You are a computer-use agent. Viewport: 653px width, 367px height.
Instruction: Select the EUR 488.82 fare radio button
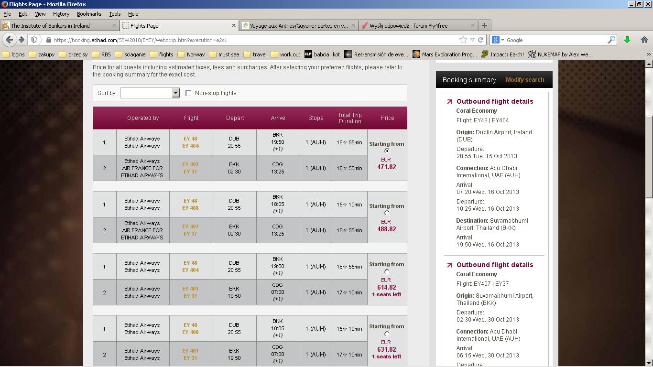tap(387, 213)
